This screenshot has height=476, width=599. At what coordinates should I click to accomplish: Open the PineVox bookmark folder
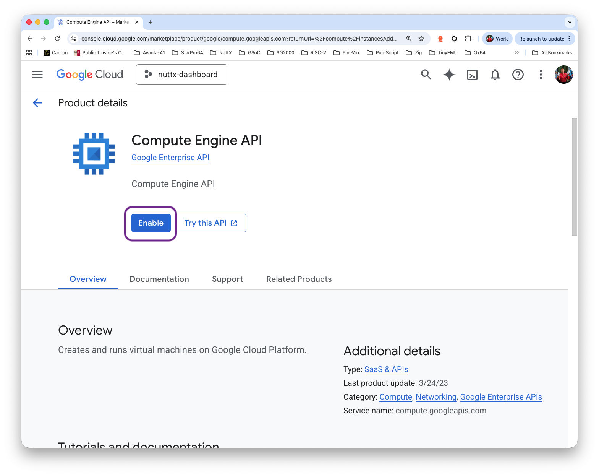(346, 53)
